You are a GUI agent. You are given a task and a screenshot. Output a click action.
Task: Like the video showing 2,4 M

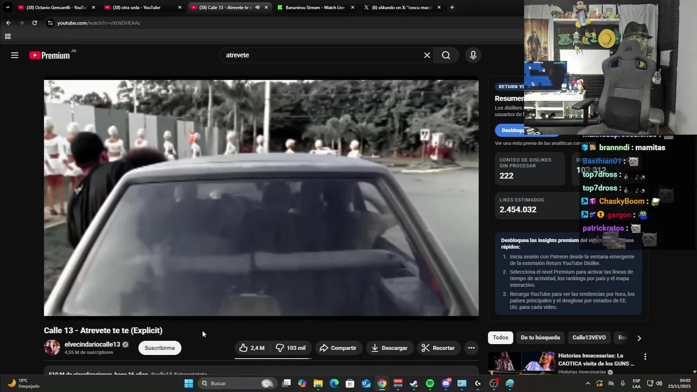tap(252, 348)
